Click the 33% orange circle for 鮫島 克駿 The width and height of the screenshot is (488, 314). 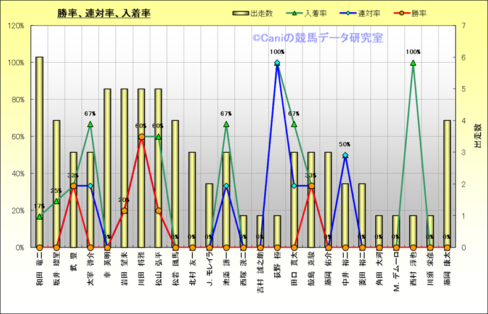pos(311,186)
